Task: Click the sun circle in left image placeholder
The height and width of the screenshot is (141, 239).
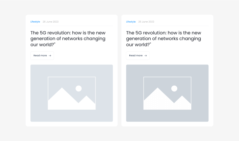Action: [x=79, y=88]
